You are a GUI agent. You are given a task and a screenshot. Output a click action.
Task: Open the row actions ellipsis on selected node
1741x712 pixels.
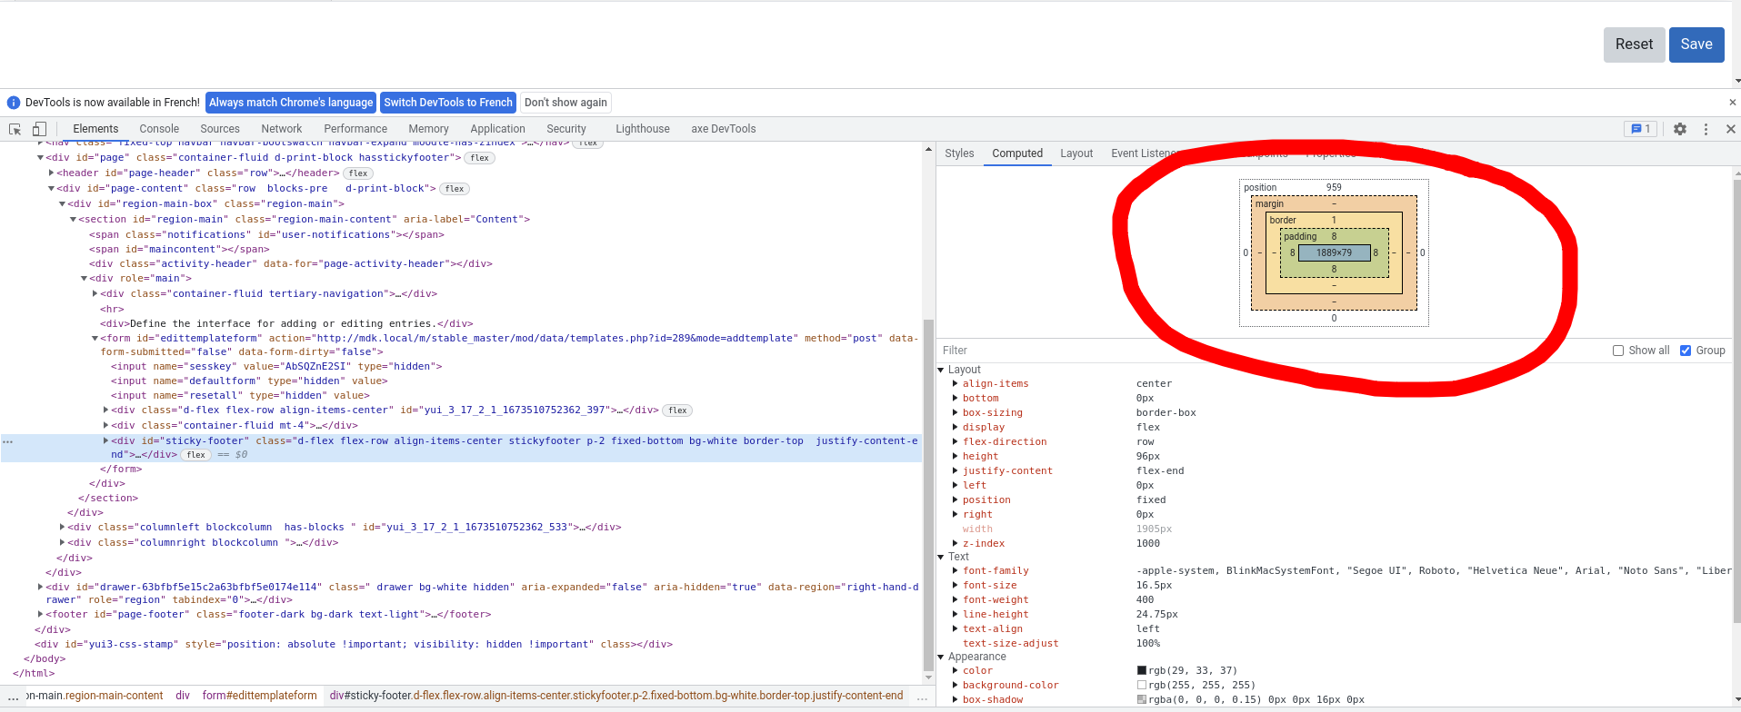point(8,441)
